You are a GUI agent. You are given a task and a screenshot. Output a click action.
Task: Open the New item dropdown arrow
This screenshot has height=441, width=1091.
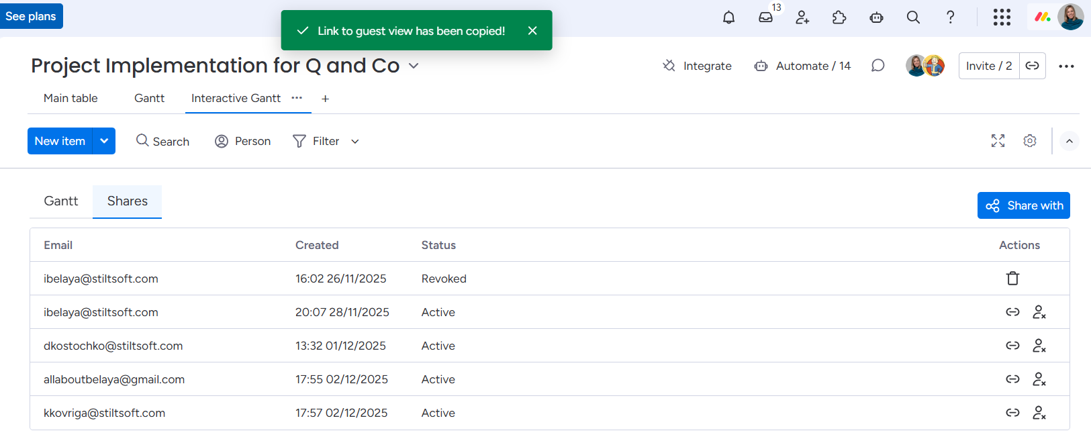pyautogui.click(x=104, y=141)
